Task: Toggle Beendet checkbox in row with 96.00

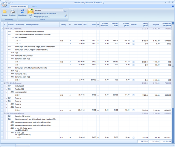Action: [x=134, y=110]
